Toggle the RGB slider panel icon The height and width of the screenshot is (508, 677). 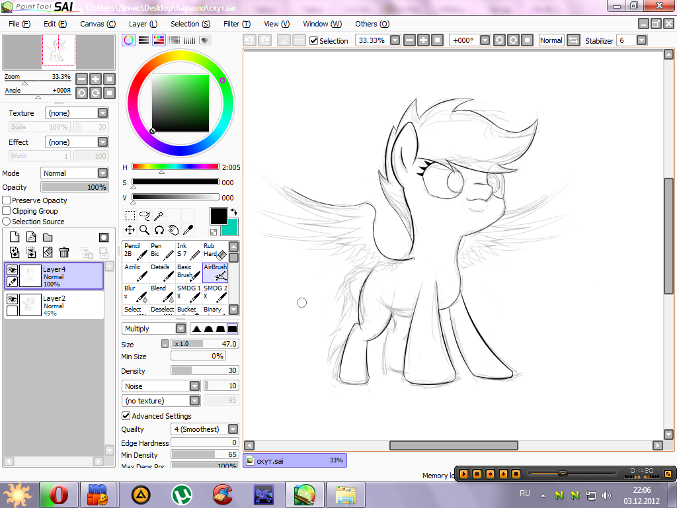pos(143,40)
